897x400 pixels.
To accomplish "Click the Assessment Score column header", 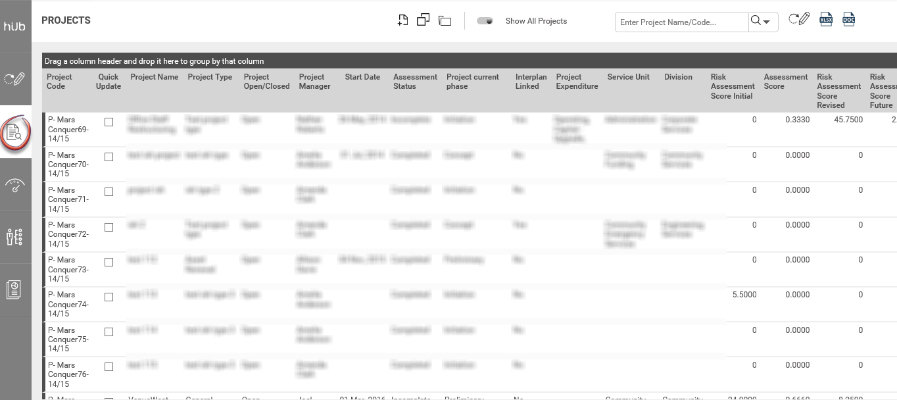I will [x=785, y=82].
